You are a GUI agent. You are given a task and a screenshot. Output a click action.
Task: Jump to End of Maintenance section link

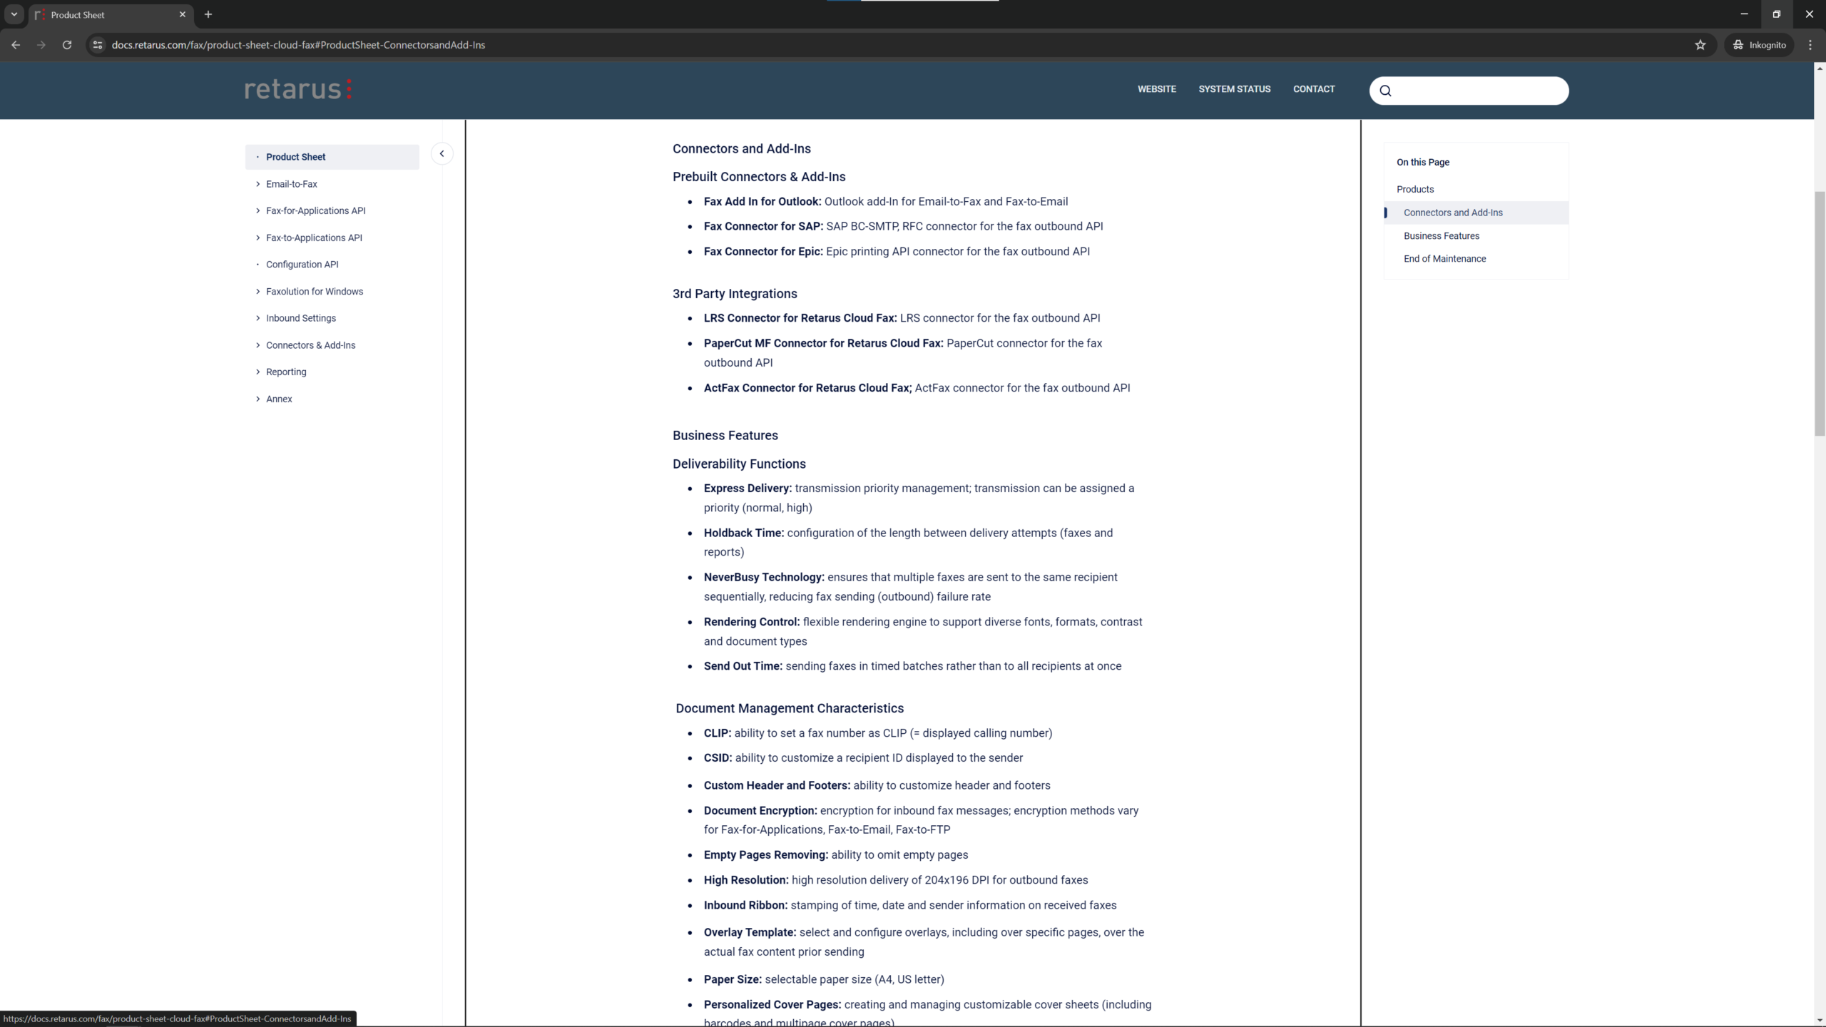point(1444,258)
